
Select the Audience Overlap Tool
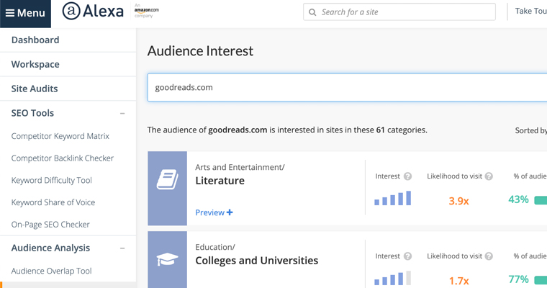51,271
